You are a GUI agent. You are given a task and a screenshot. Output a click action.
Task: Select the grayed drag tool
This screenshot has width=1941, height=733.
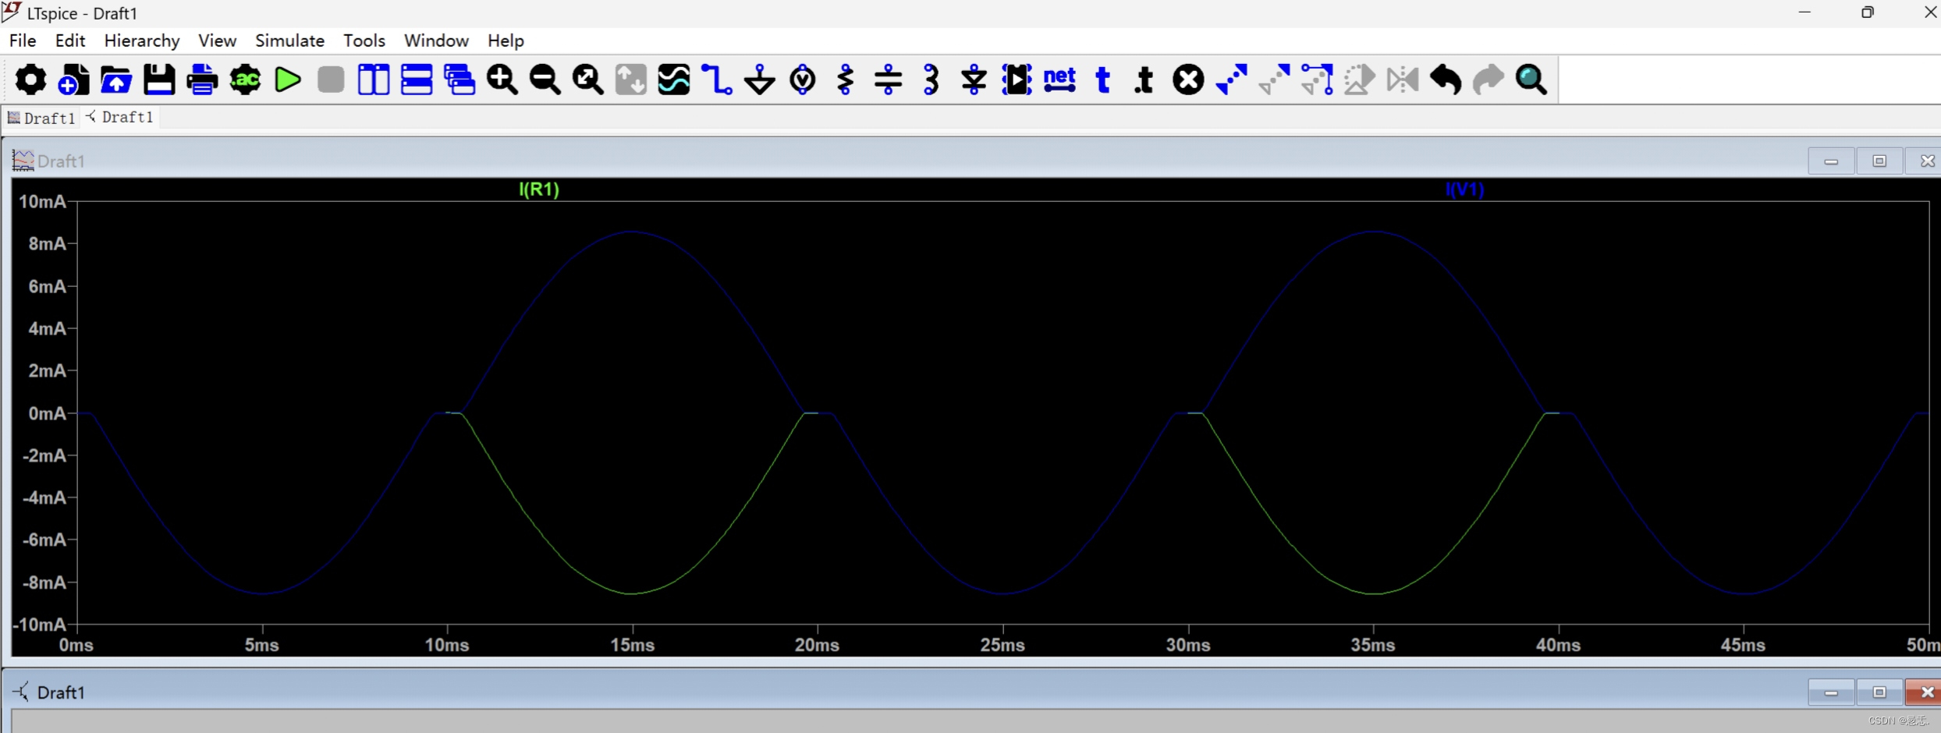1318,80
